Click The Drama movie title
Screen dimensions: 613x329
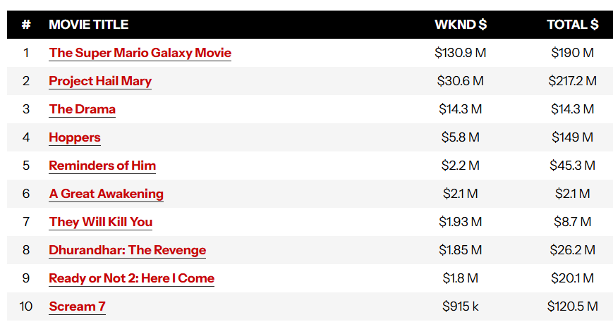pos(82,109)
